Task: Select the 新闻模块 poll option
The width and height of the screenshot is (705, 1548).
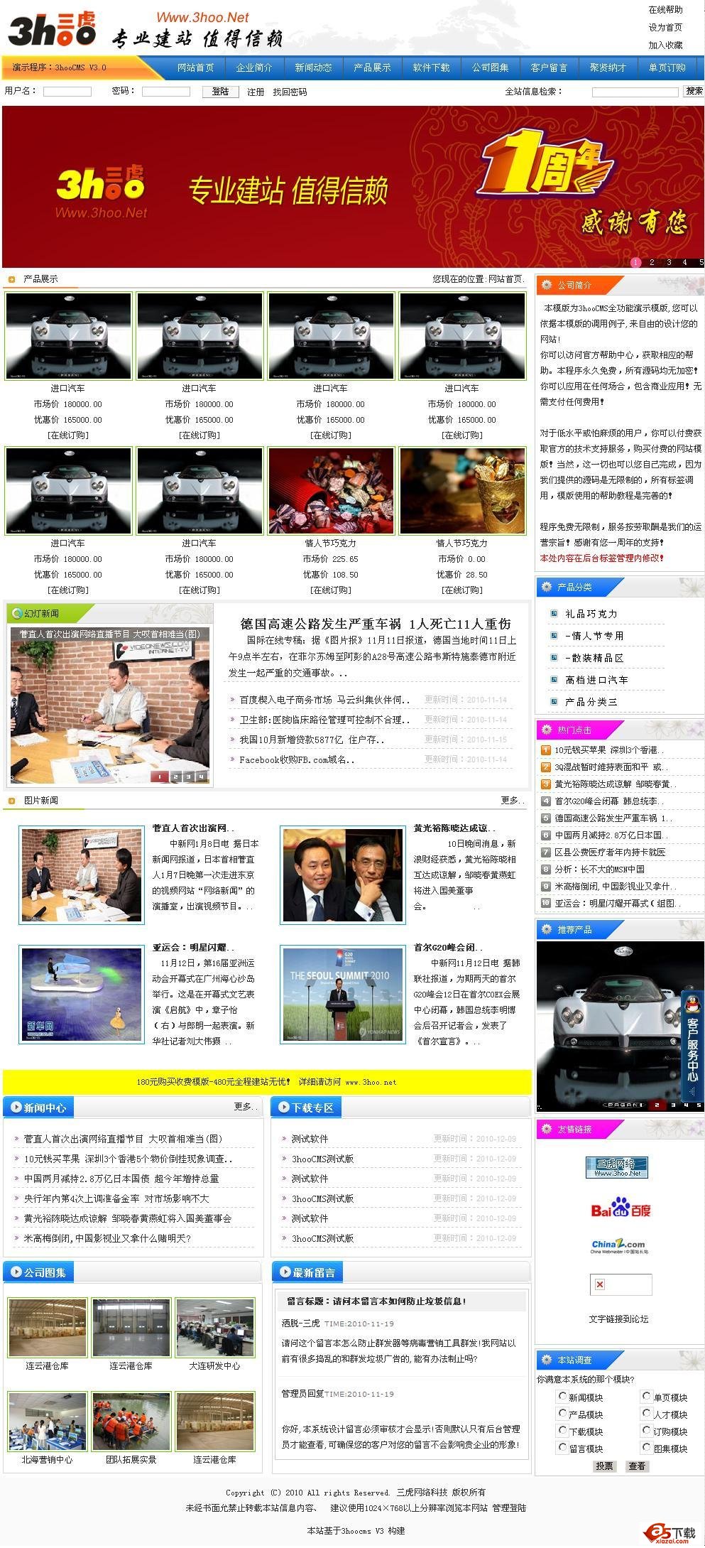Action: [562, 1396]
